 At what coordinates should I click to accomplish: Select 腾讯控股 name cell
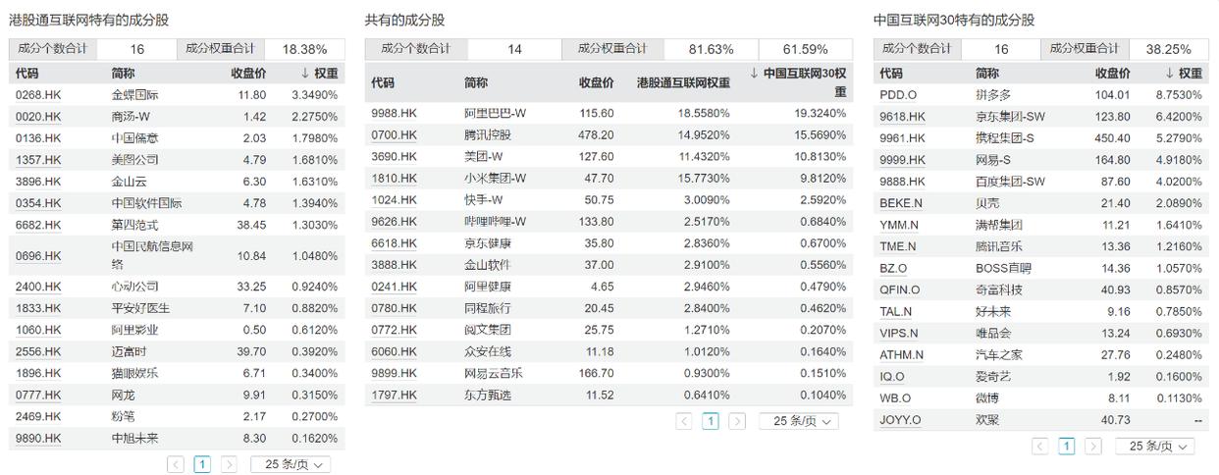pyautogui.click(x=487, y=135)
